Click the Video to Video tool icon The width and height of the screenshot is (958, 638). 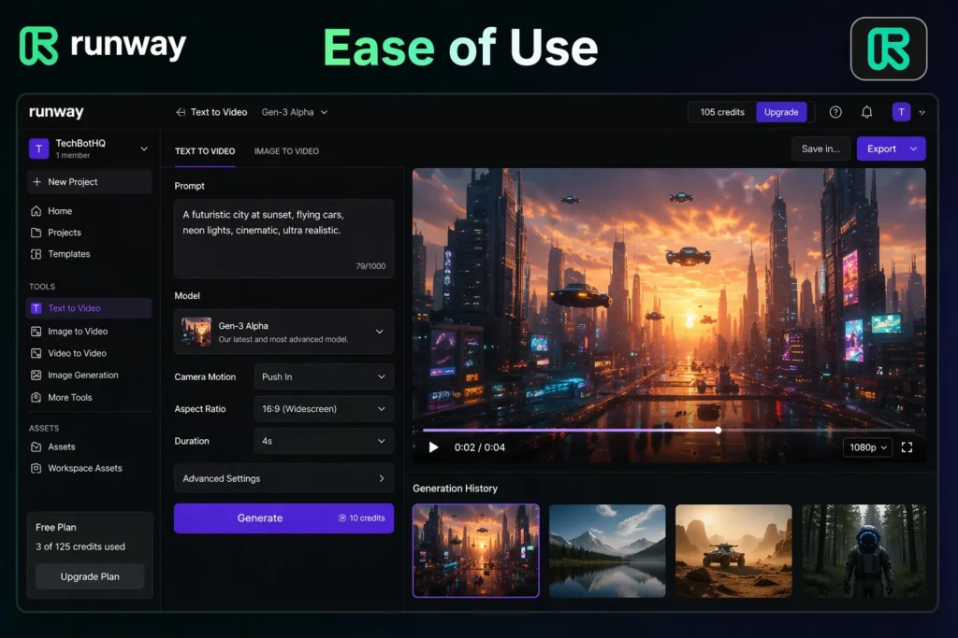point(36,353)
